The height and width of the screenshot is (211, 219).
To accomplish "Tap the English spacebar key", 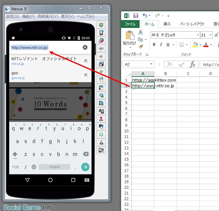I will [54, 167].
